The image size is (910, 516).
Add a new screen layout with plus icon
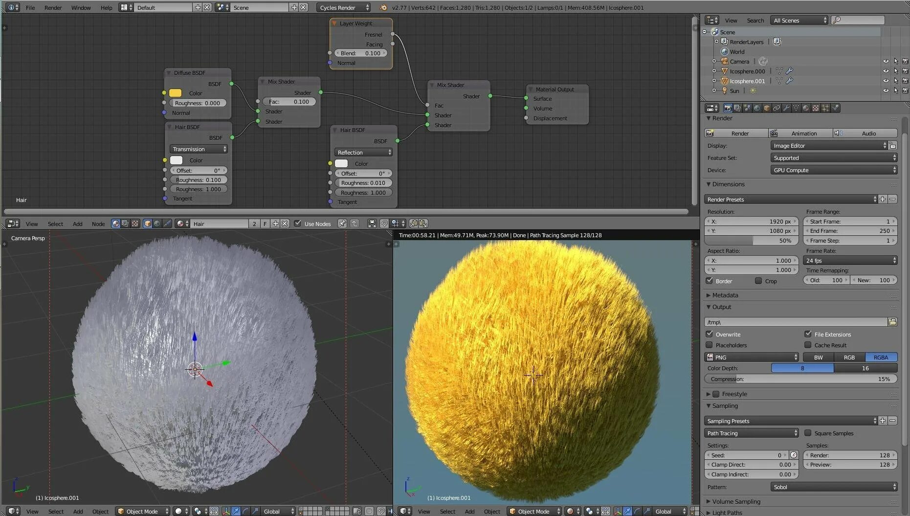point(198,7)
